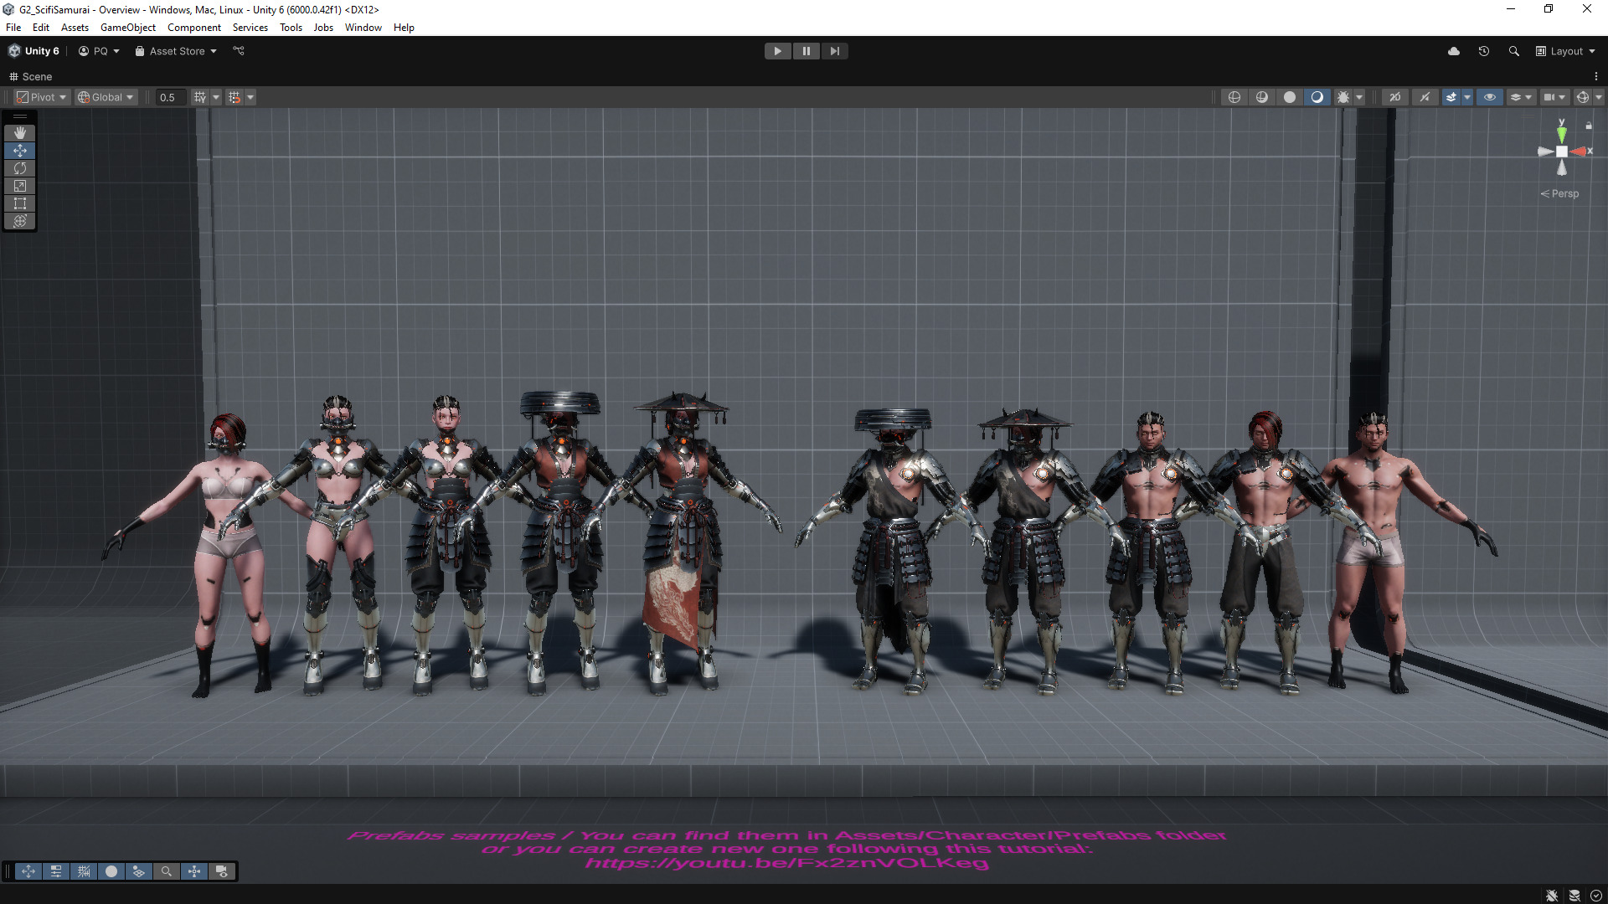Click the bug debug status icon at bottom

[1551, 895]
